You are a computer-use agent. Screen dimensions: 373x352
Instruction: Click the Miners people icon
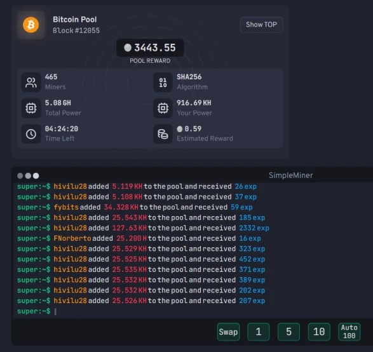[x=31, y=83]
